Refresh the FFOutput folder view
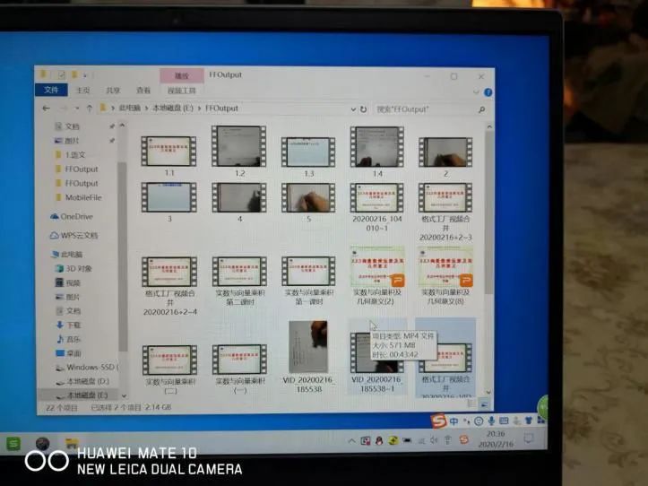The height and width of the screenshot is (486, 648). (363, 109)
